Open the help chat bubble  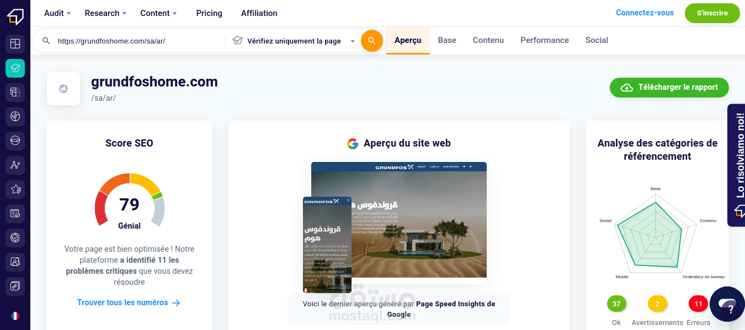727,304
